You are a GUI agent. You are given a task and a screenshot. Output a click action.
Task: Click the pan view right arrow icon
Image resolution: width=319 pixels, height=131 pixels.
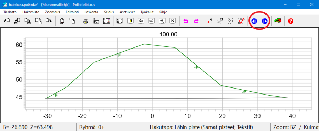pyautogui.click(x=151, y=21)
